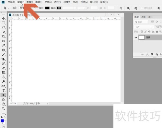The image size is (162, 128).
Task: Add a layer mask
Action: [152, 54]
